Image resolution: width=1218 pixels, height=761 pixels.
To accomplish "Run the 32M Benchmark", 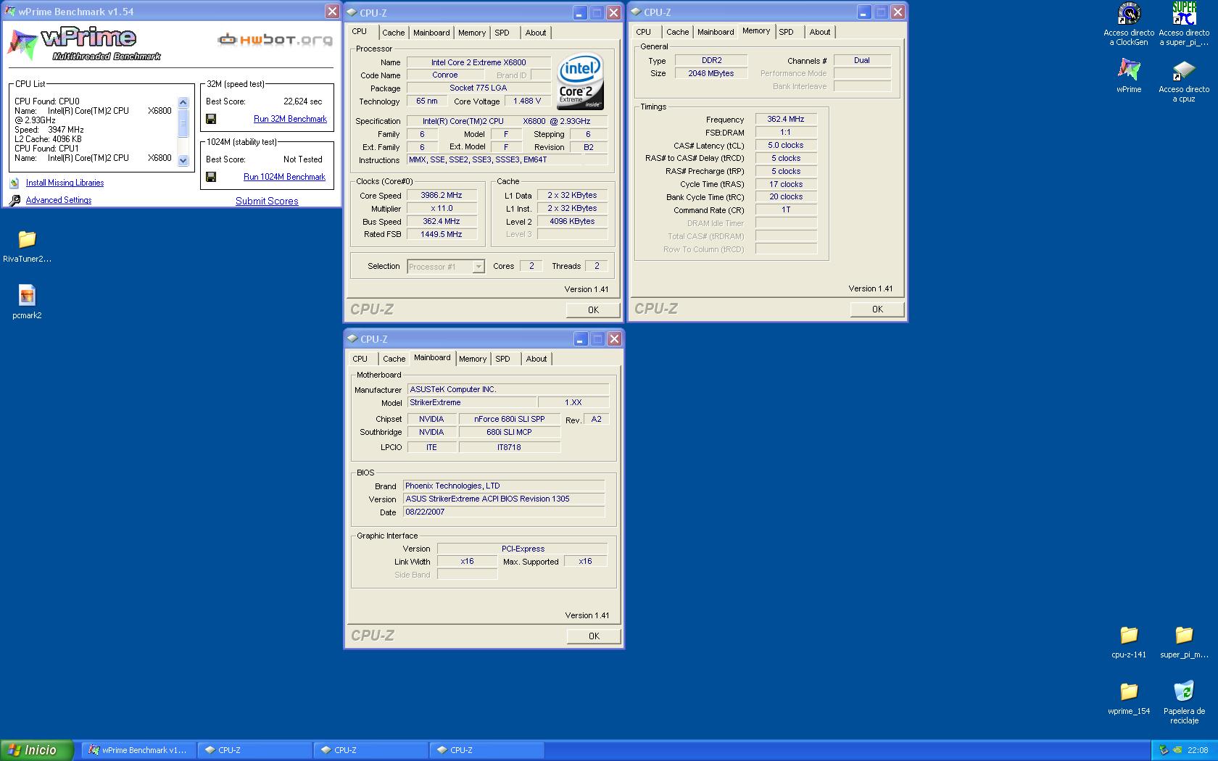I will 290,119.
